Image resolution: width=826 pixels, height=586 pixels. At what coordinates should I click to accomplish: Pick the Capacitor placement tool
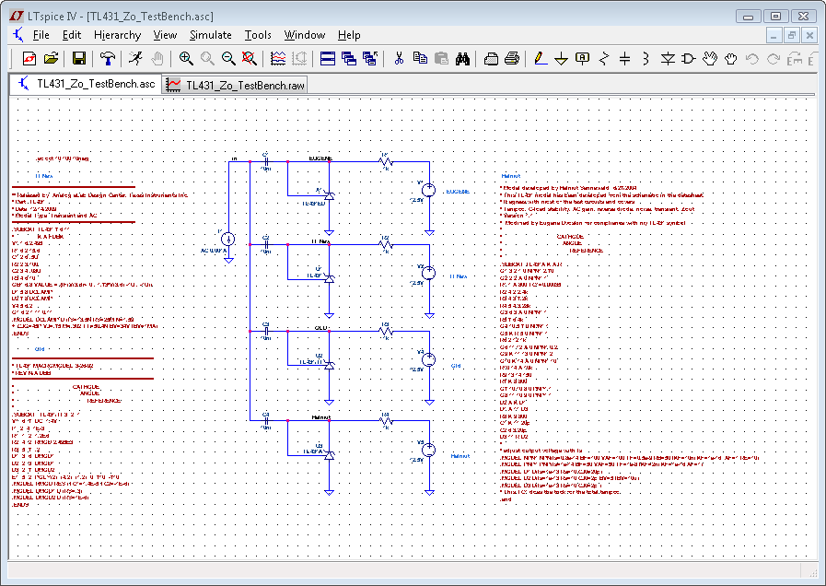[625, 58]
